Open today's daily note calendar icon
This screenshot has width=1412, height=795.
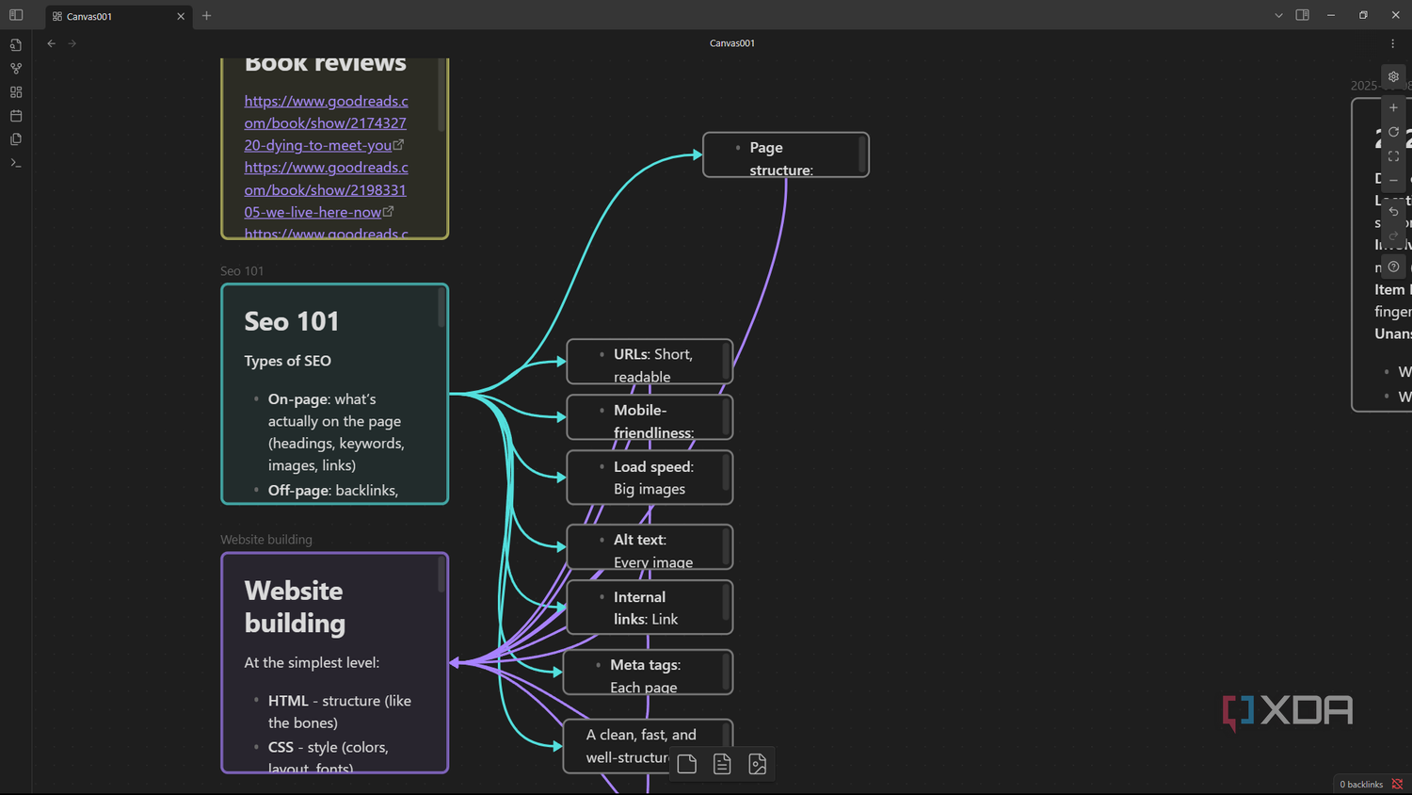[x=16, y=116]
